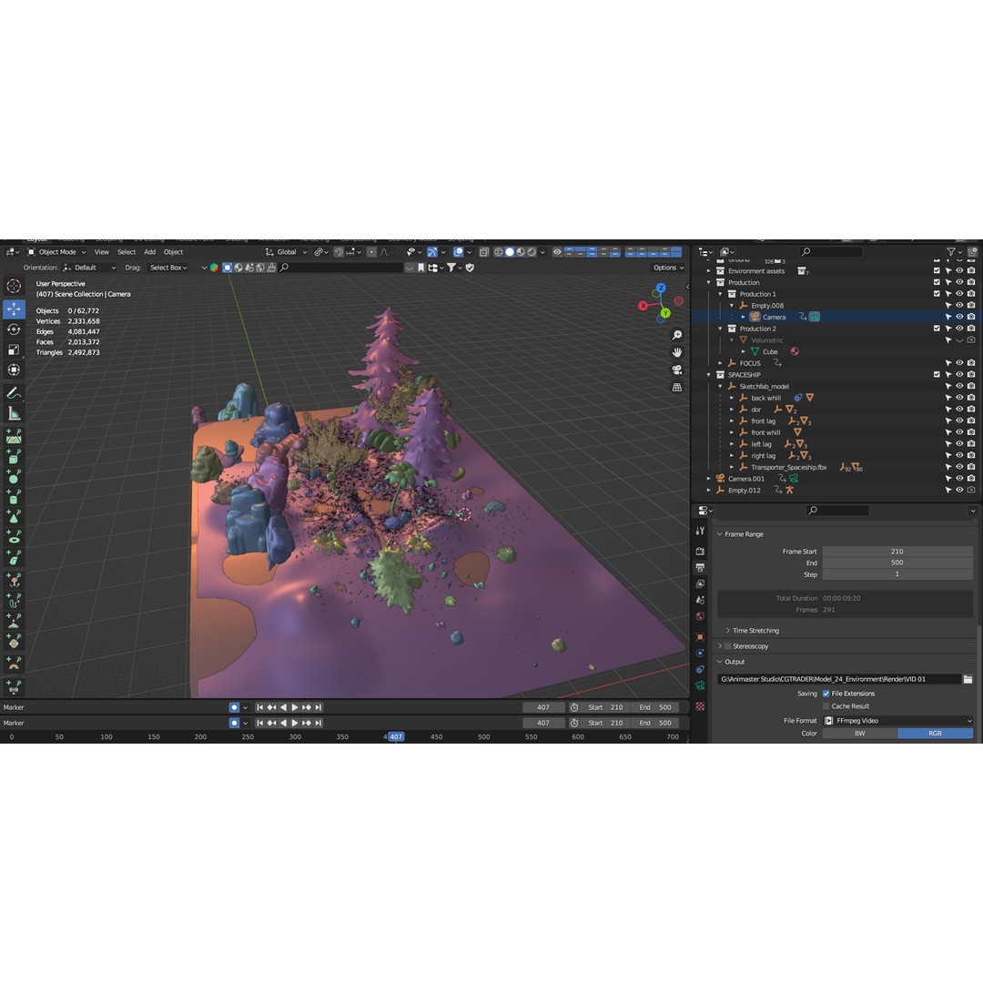The image size is (983, 983).
Task: Toggle X-ray mode in viewport header
Action: (x=483, y=252)
